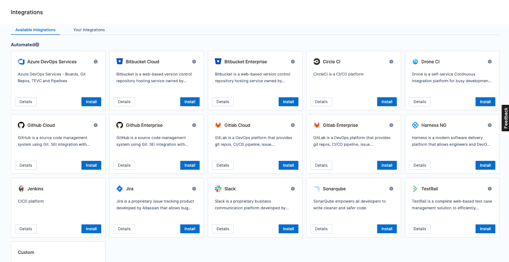Click the Circle CI logo icon

[317, 62]
